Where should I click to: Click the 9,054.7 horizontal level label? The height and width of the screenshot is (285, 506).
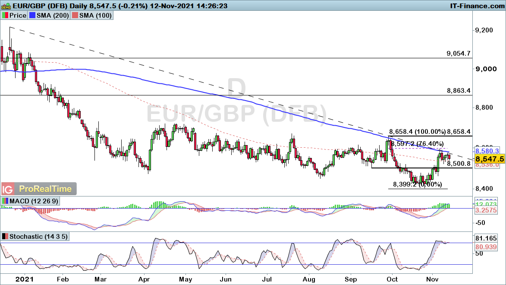[x=459, y=53]
